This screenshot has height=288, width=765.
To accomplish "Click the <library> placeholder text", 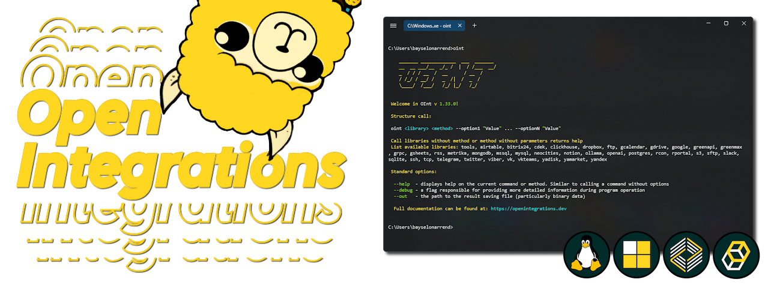I will [418, 128].
